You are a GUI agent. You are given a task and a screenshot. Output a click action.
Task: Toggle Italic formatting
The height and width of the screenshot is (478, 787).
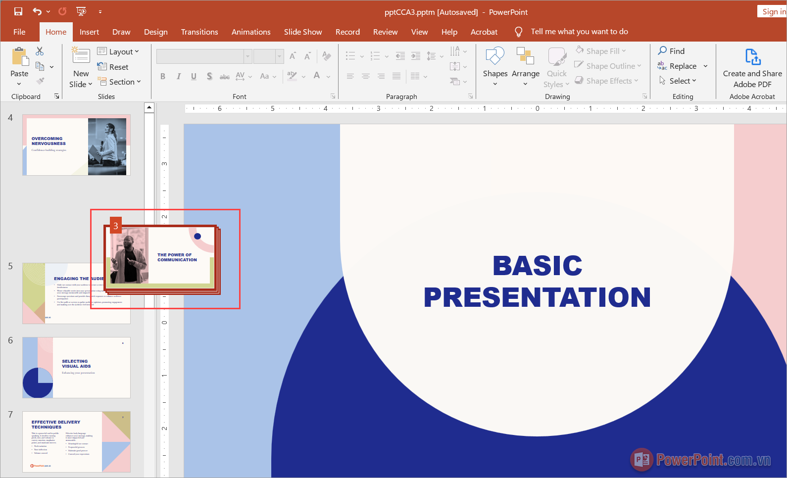(x=178, y=76)
